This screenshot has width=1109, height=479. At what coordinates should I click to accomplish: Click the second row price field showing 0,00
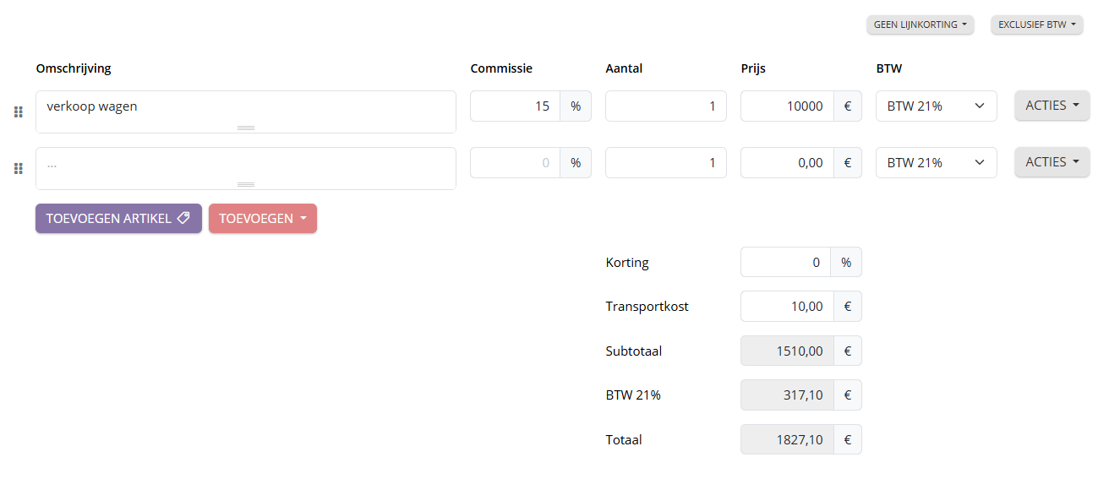pos(786,163)
